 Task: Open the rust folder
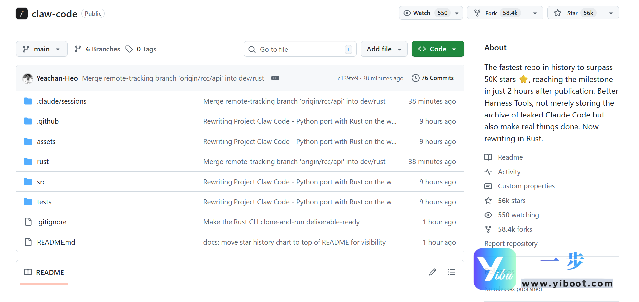43,162
